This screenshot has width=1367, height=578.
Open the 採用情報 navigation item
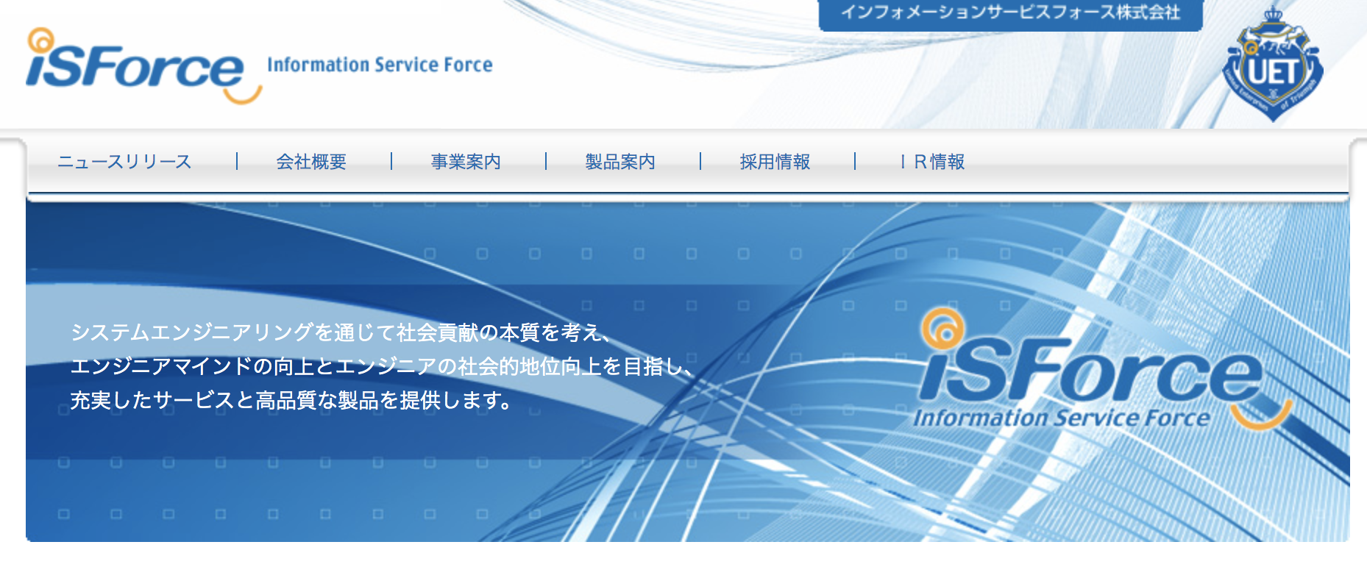[x=775, y=162]
